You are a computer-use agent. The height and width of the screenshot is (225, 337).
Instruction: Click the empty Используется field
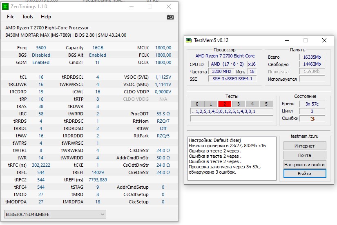tap(312, 79)
